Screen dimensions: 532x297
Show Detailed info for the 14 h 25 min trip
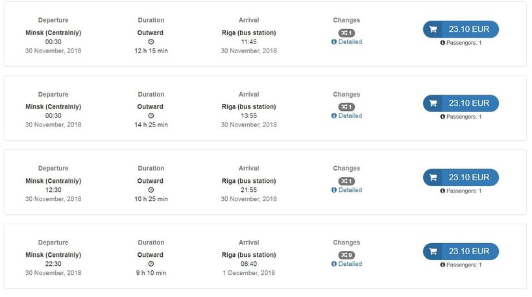(x=350, y=115)
